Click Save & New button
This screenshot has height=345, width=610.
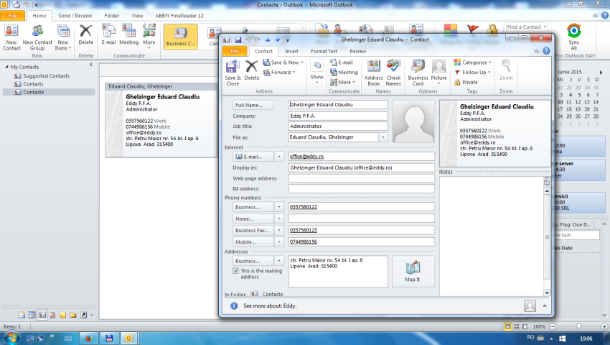(283, 63)
